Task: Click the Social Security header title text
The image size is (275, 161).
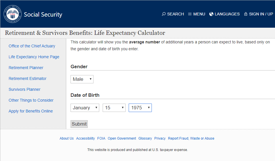Action: point(43,15)
